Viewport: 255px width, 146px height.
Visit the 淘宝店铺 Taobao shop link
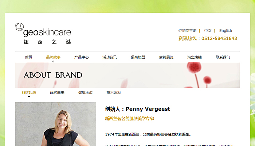tap(195, 57)
